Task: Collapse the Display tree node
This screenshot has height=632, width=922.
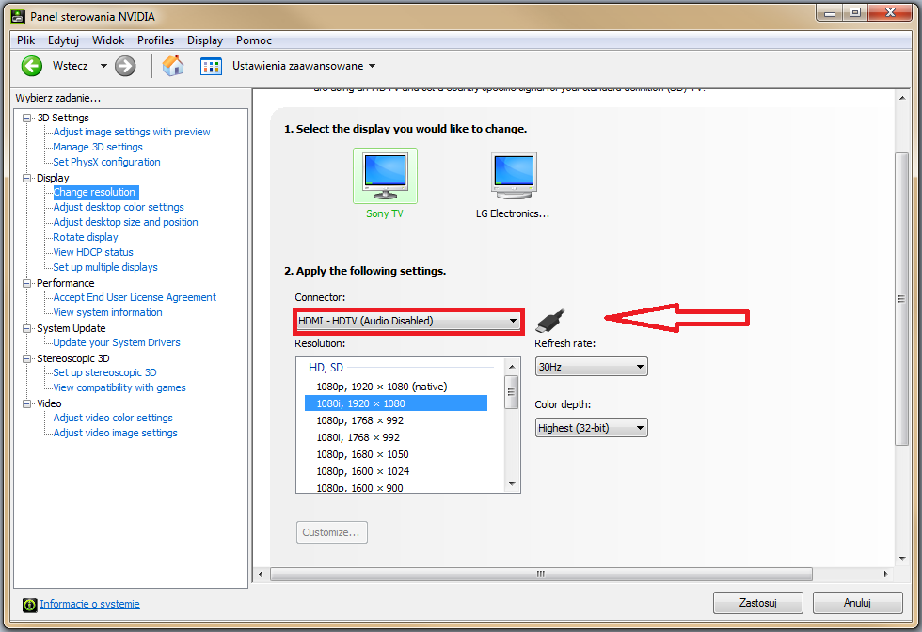Action: [27, 178]
